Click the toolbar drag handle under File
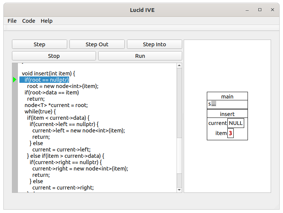Image resolution: width=283 pixels, height=213 pixels. [x=6, y=28]
